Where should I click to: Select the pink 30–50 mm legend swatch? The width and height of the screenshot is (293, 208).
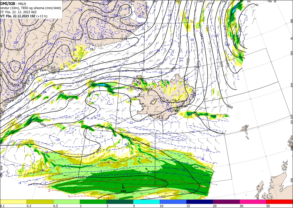[x=253, y=202]
